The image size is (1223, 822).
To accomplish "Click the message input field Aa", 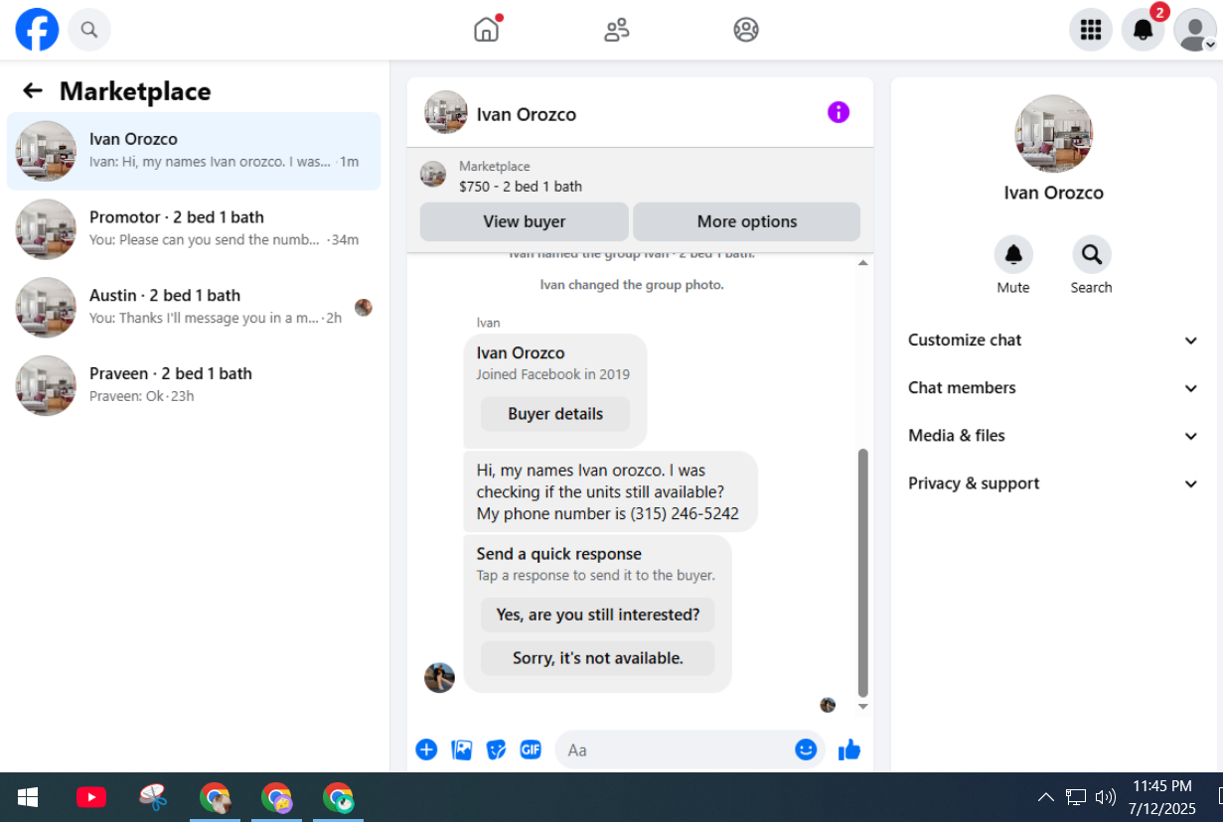I will tap(678, 750).
